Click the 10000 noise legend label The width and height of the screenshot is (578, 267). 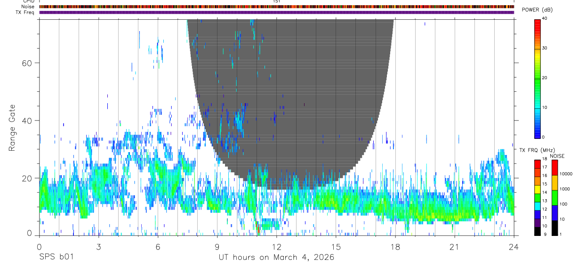pyautogui.click(x=566, y=174)
